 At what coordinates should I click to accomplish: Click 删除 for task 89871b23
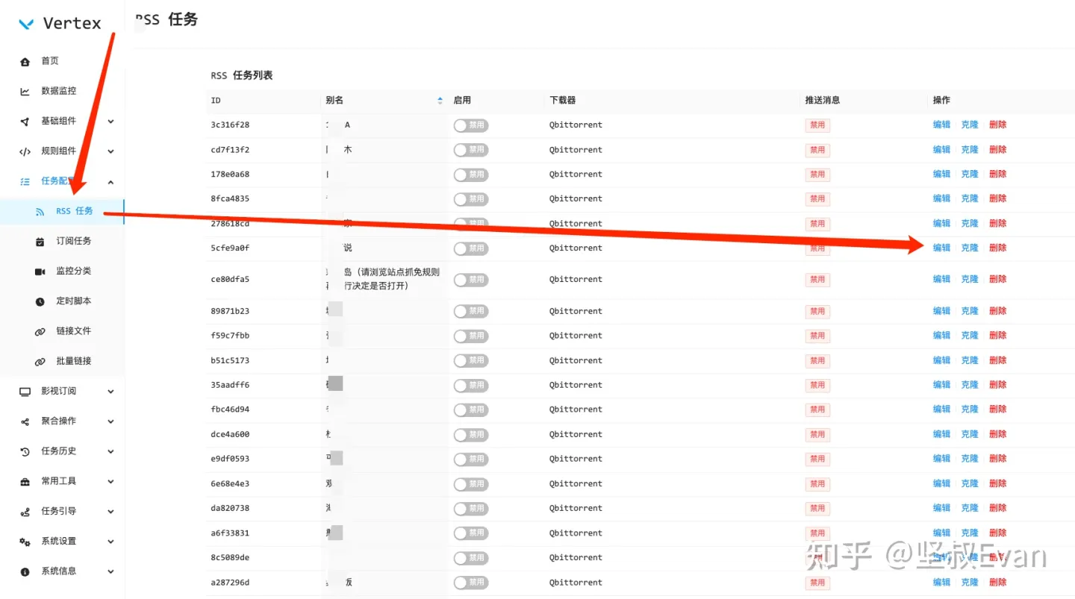pyautogui.click(x=998, y=311)
